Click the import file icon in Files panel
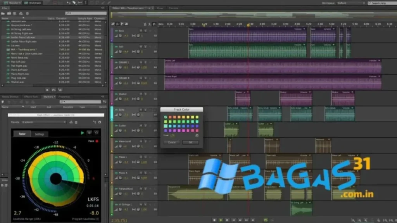This screenshot has height=223, width=397. click(x=9, y=14)
